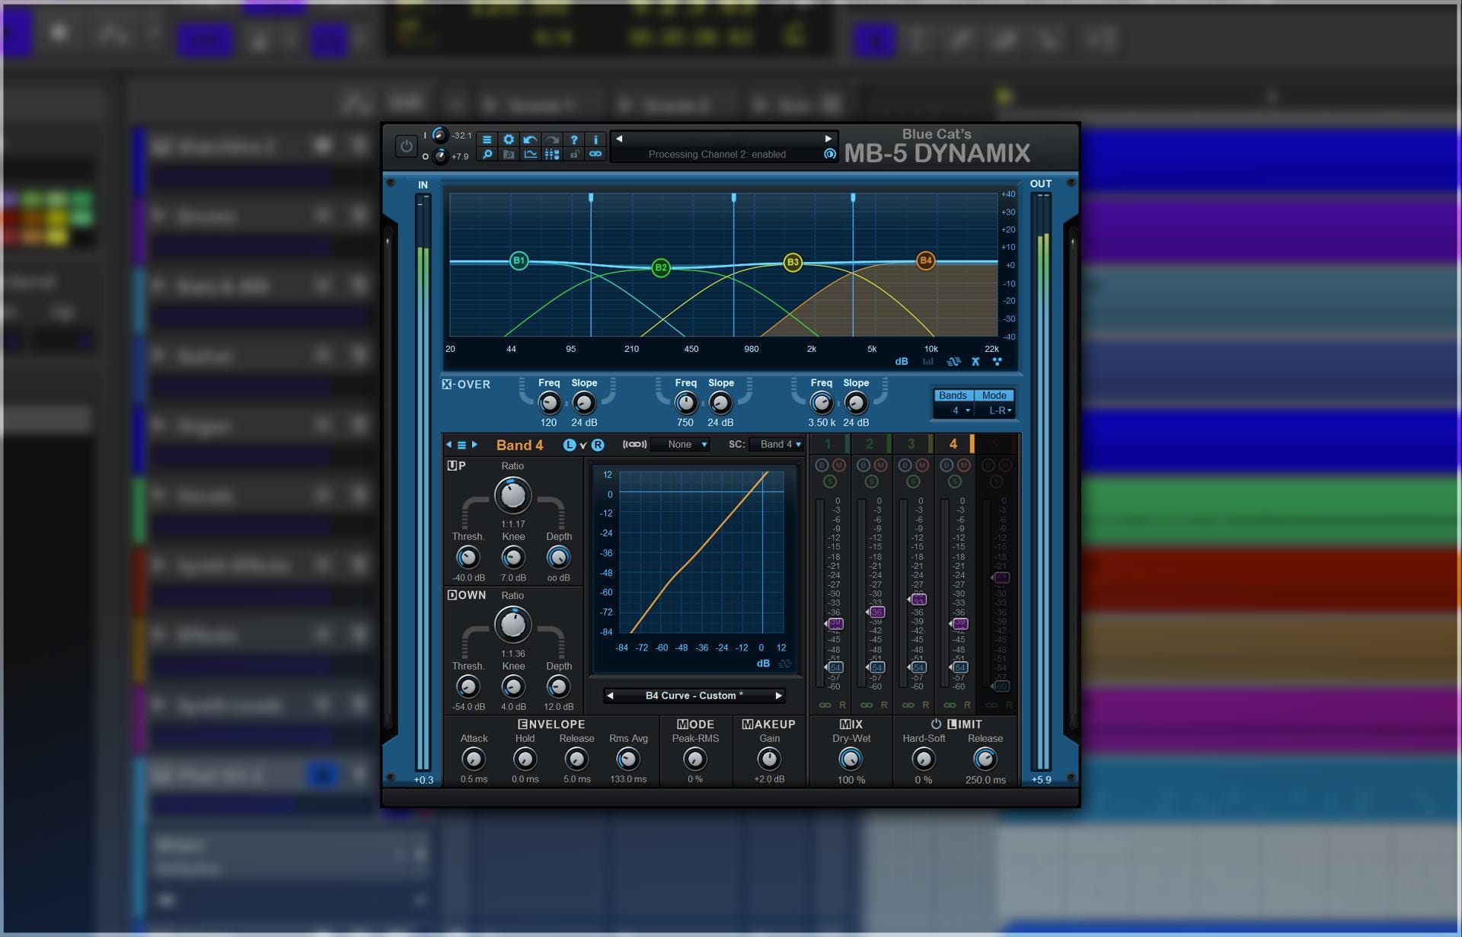This screenshot has height=937, width=1462.
Task: Click the chain link icon in toolbar
Action: point(595,155)
